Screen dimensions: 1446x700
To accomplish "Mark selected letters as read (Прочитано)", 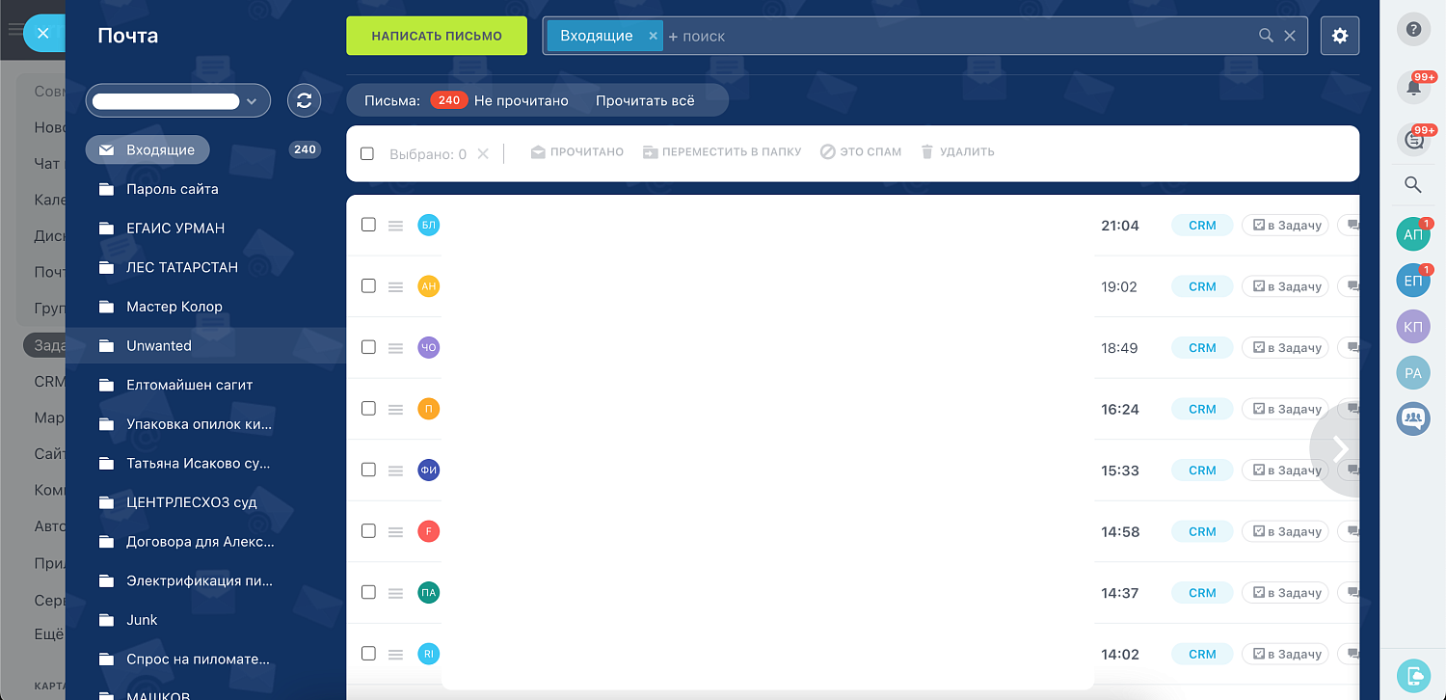I will click(576, 151).
